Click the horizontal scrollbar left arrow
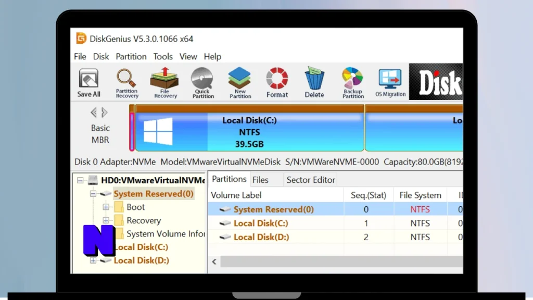Screen dimensions: 533x300 (214, 261)
